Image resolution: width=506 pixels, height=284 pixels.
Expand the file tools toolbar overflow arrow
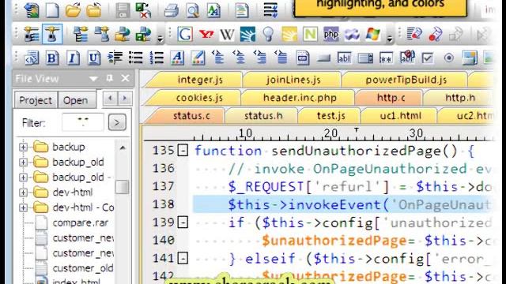[160, 39]
